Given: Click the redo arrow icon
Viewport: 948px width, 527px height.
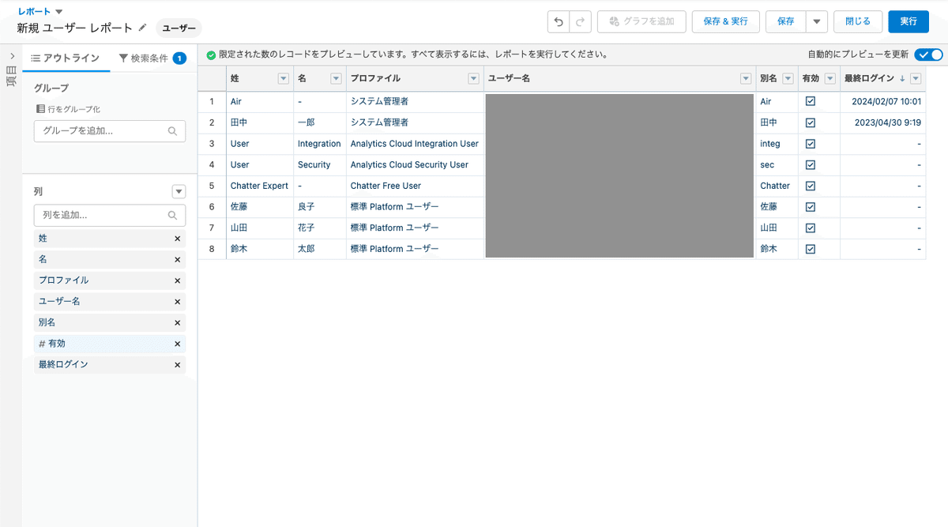Looking at the screenshot, I should pos(581,22).
